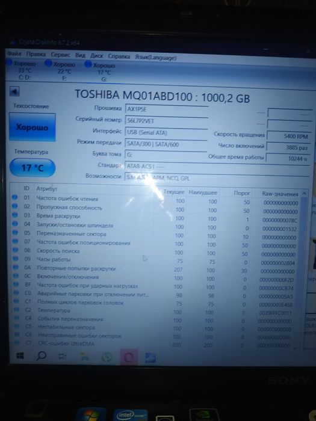Select row Пропускная способность
This screenshot has width=316, height=421.
155,209
